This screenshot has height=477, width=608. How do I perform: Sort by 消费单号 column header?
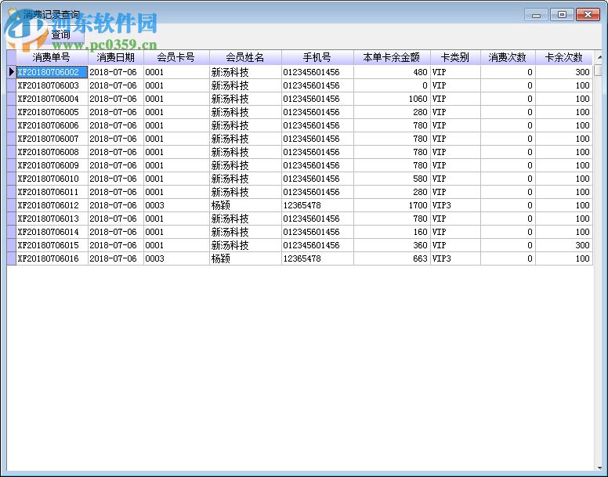(x=52, y=57)
